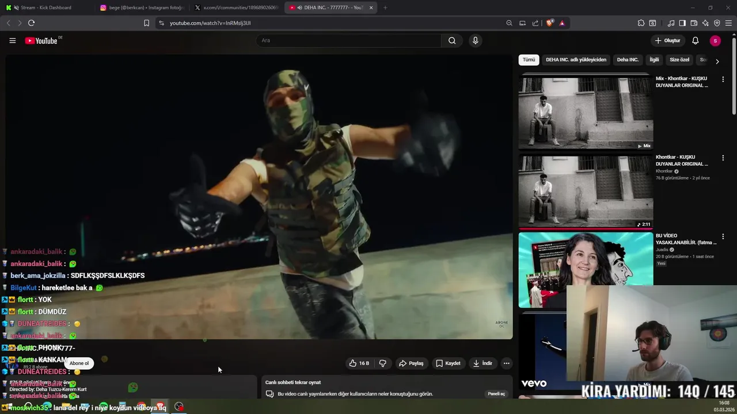Screen dimensions: 737x414
Task: Click the Oluştur create button
Action: coord(668,41)
